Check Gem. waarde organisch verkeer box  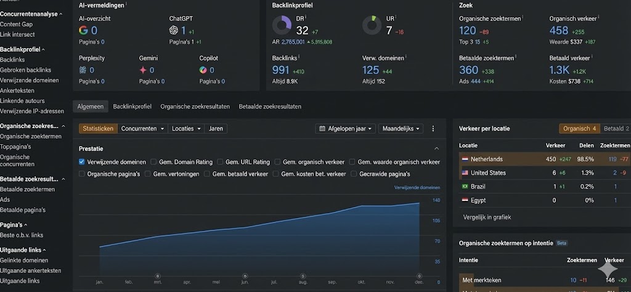coord(352,161)
